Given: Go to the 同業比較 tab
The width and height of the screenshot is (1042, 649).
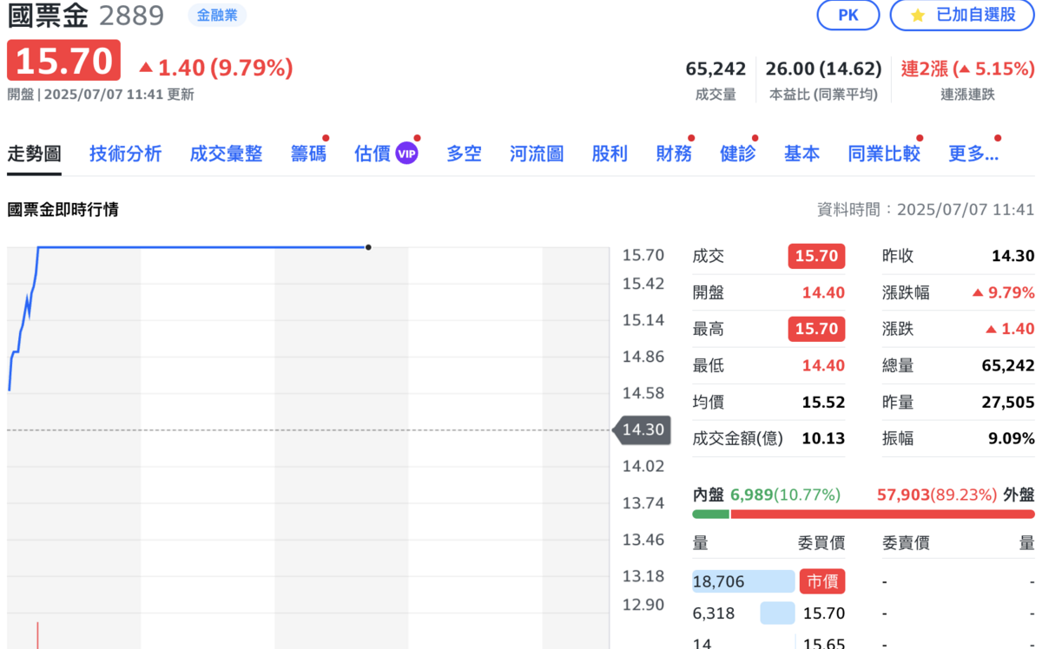Looking at the screenshot, I should [884, 154].
